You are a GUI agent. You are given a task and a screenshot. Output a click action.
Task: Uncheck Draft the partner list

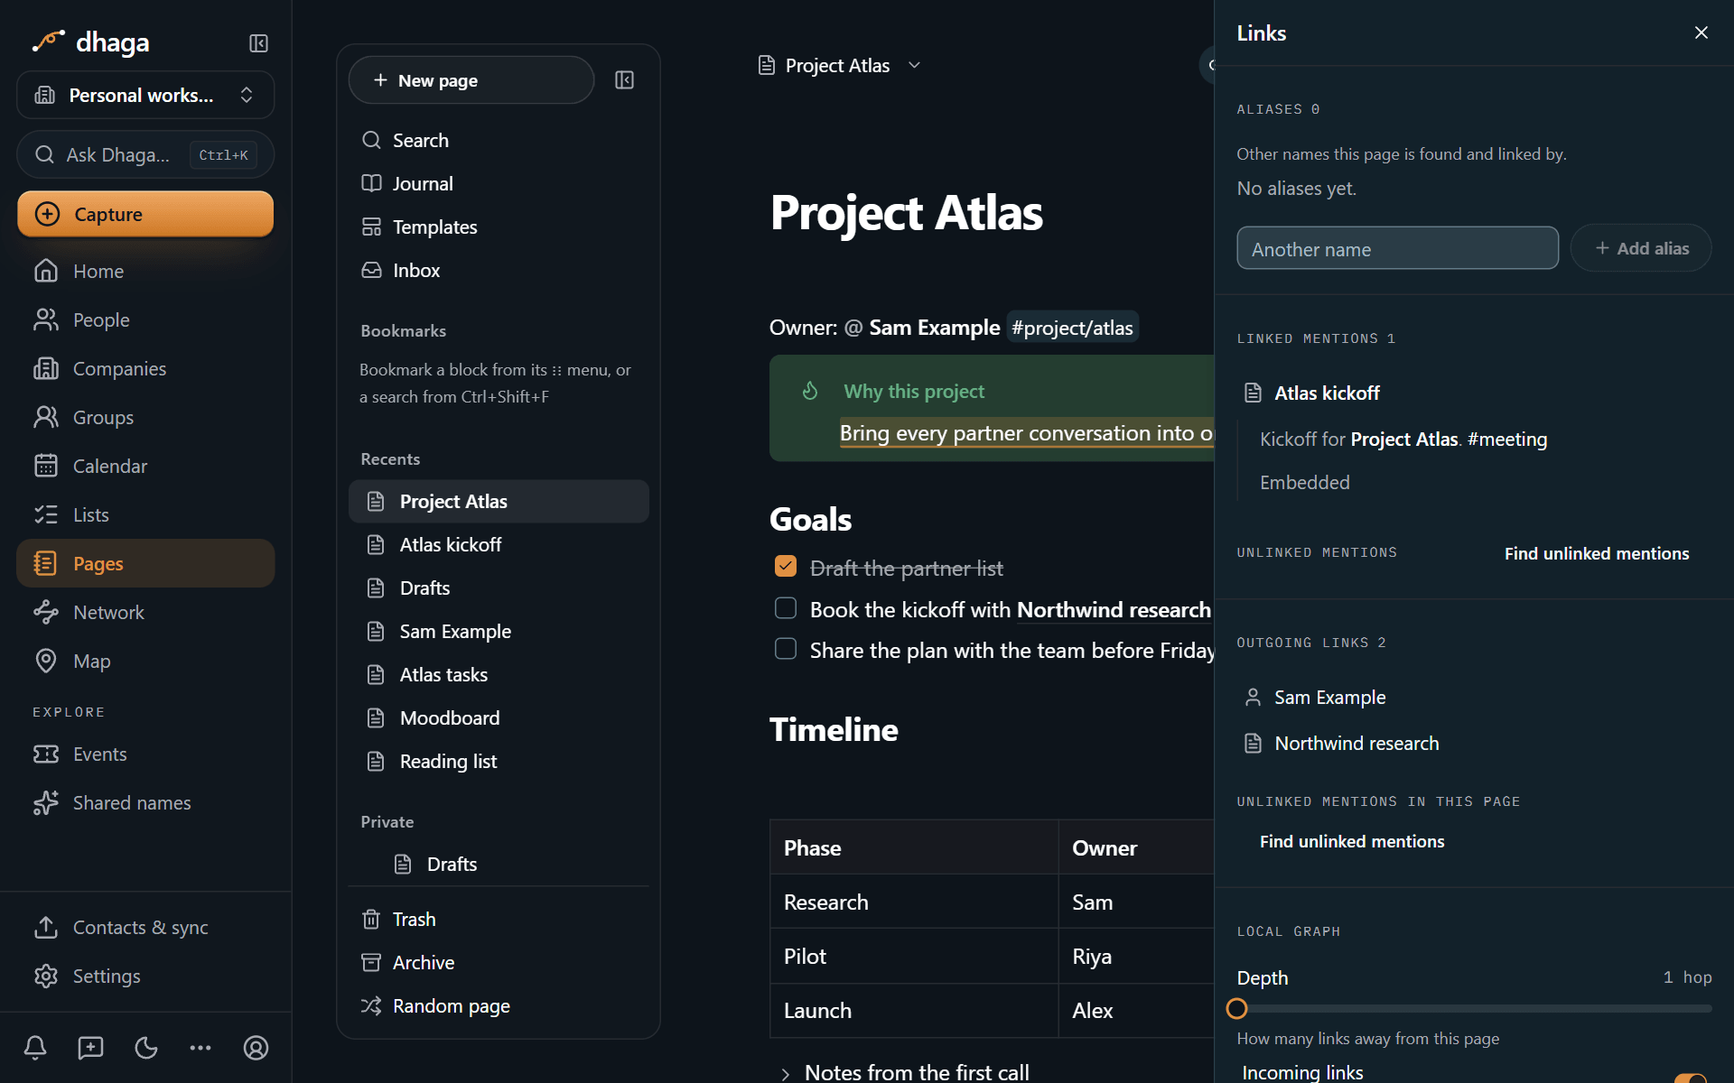click(786, 567)
